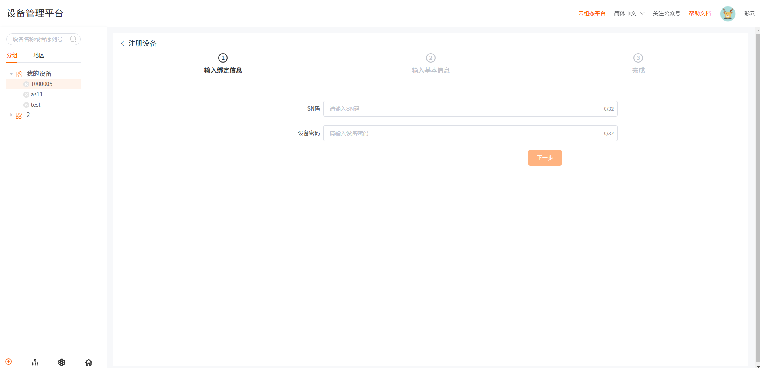Select device 1000005 in the tree
Image resolution: width=760 pixels, height=368 pixels.
43,84
